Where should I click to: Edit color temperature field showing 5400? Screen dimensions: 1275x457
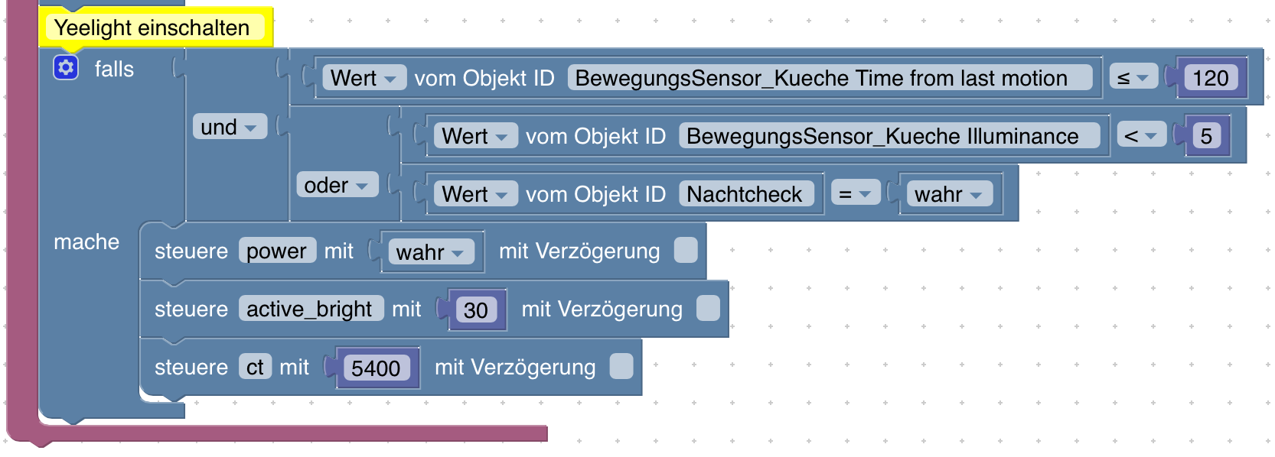click(x=377, y=368)
